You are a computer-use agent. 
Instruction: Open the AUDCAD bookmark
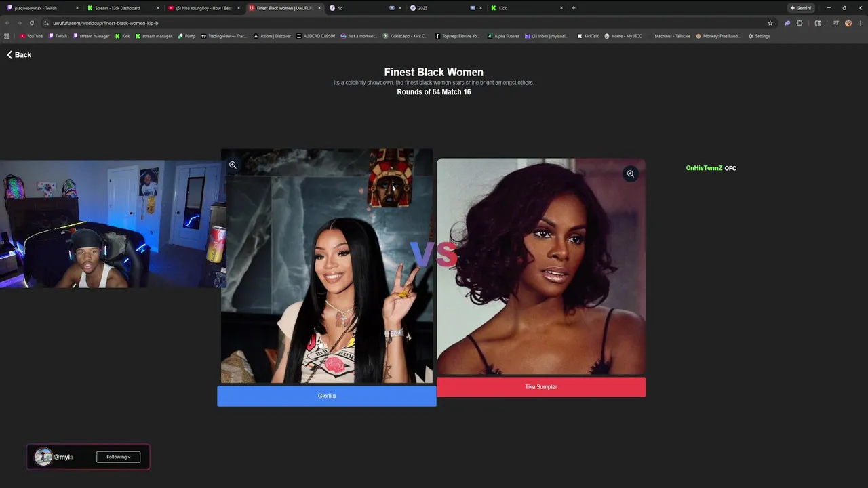[316, 36]
